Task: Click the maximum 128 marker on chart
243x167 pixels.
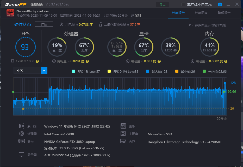Action: pos(225,83)
